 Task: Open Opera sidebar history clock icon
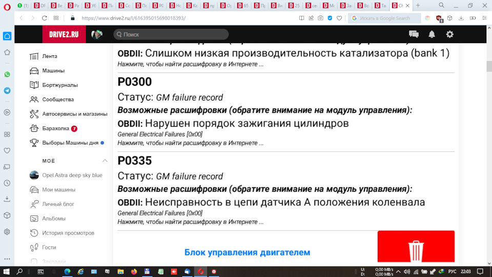click(7, 183)
